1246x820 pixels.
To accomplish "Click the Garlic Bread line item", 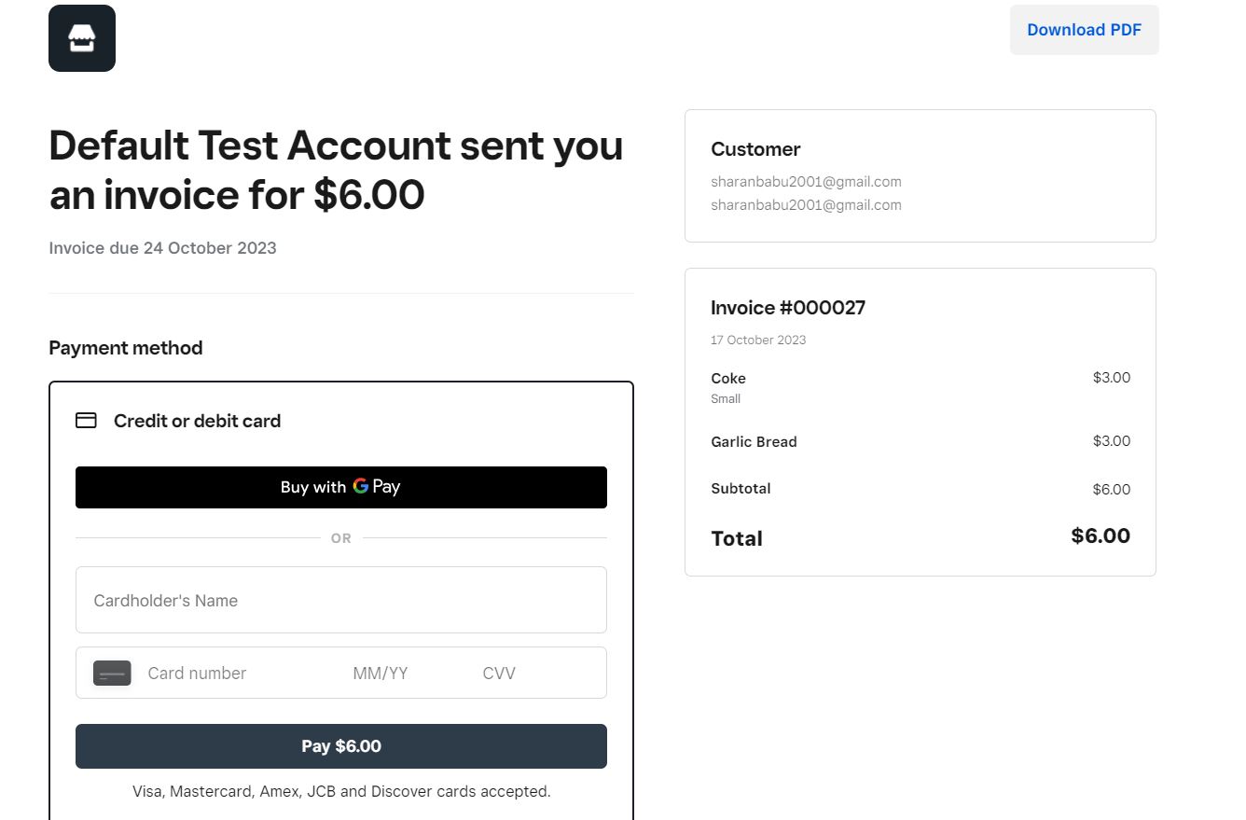I will click(x=754, y=442).
